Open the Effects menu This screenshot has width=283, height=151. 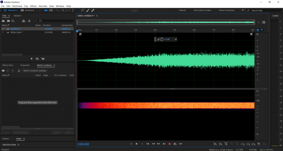[x=33, y=6]
